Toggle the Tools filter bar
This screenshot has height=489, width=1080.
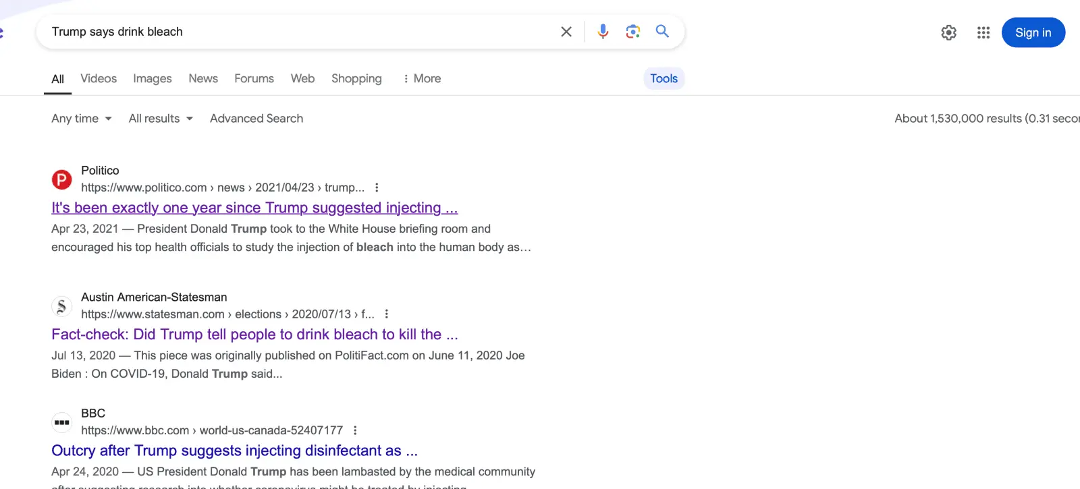click(664, 79)
